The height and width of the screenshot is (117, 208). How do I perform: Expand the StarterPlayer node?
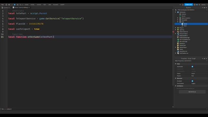(x=175, y=47)
